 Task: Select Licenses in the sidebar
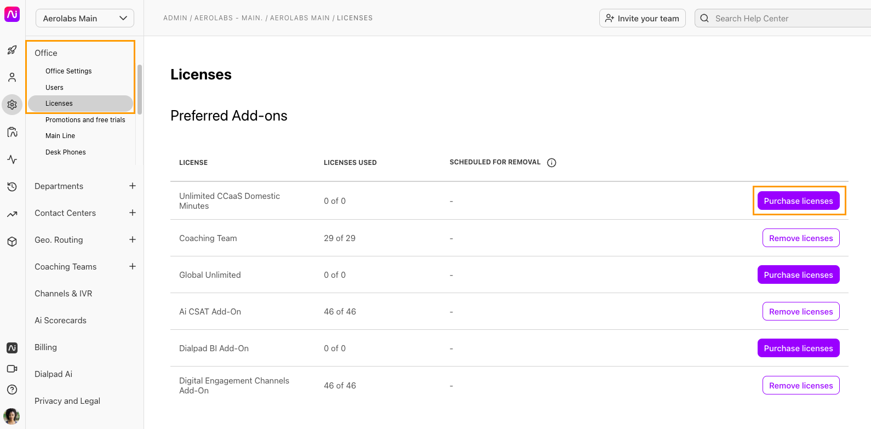point(81,104)
